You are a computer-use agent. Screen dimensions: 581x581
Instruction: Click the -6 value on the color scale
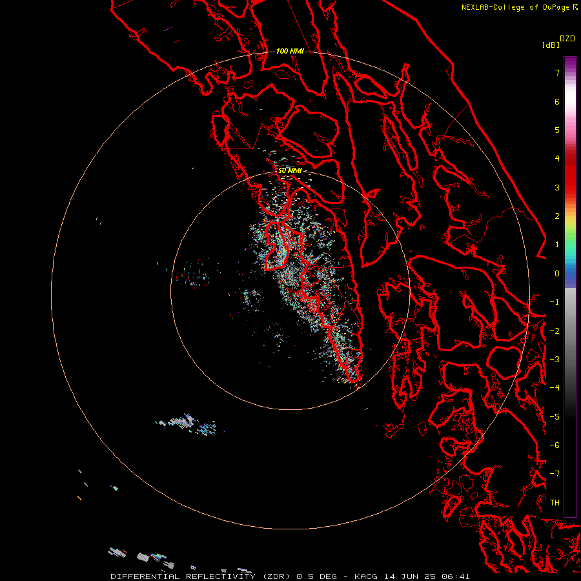(x=555, y=445)
